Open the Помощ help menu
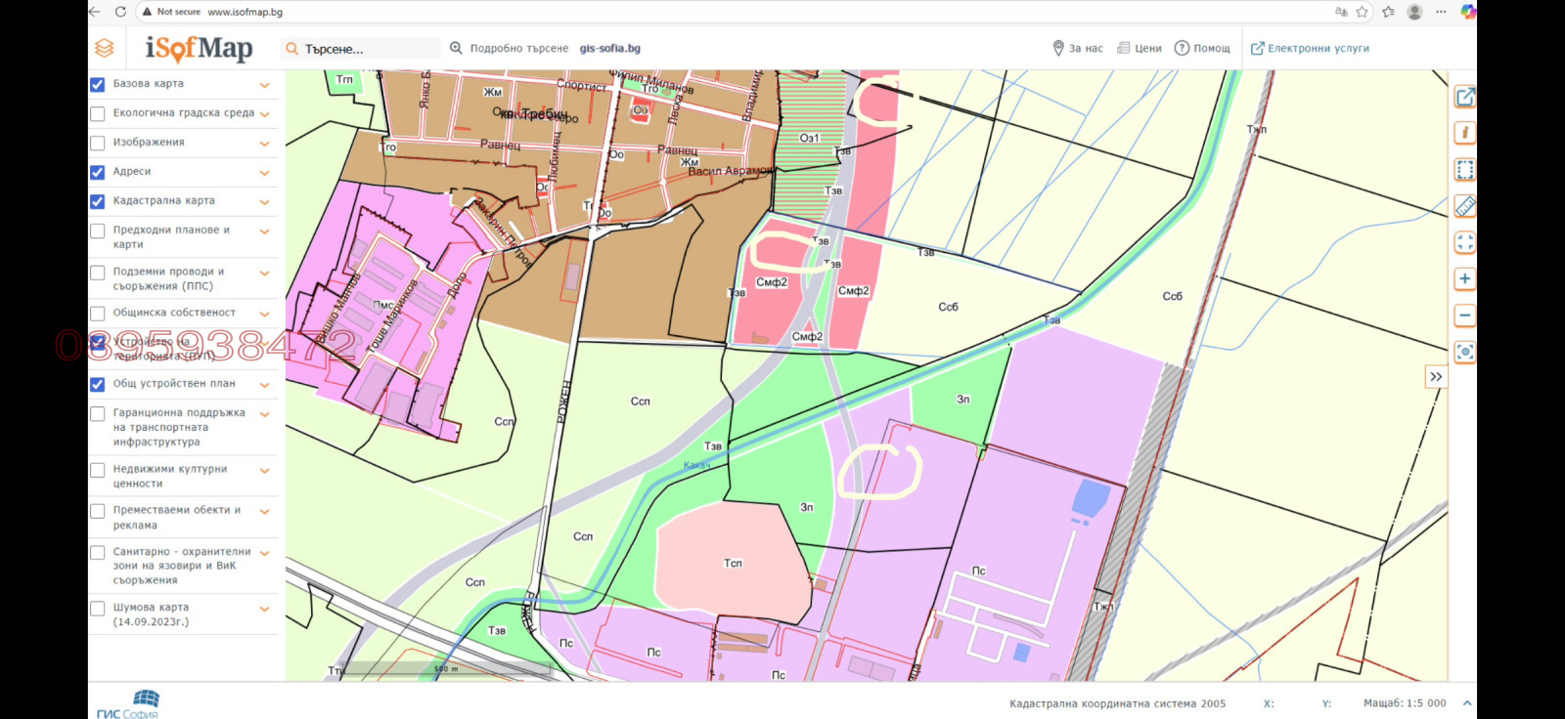The image size is (1565, 719). [1202, 48]
